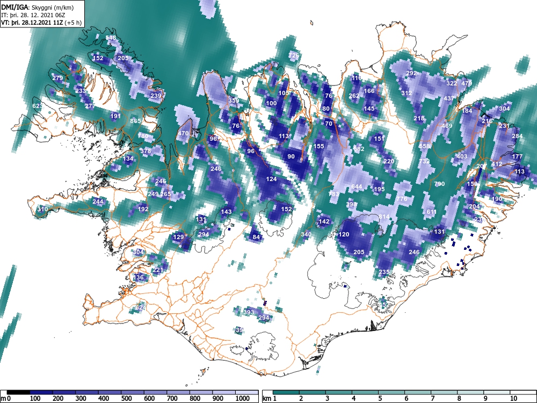Screen dimensions: 537x403
Task: Click the map label 218
Action: pos(419,119)
